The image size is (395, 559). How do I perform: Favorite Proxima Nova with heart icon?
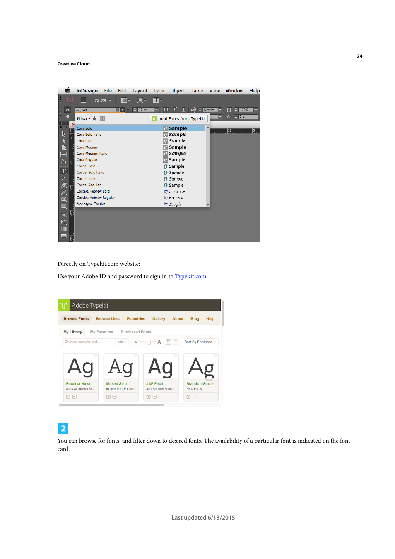pos(95,356)
